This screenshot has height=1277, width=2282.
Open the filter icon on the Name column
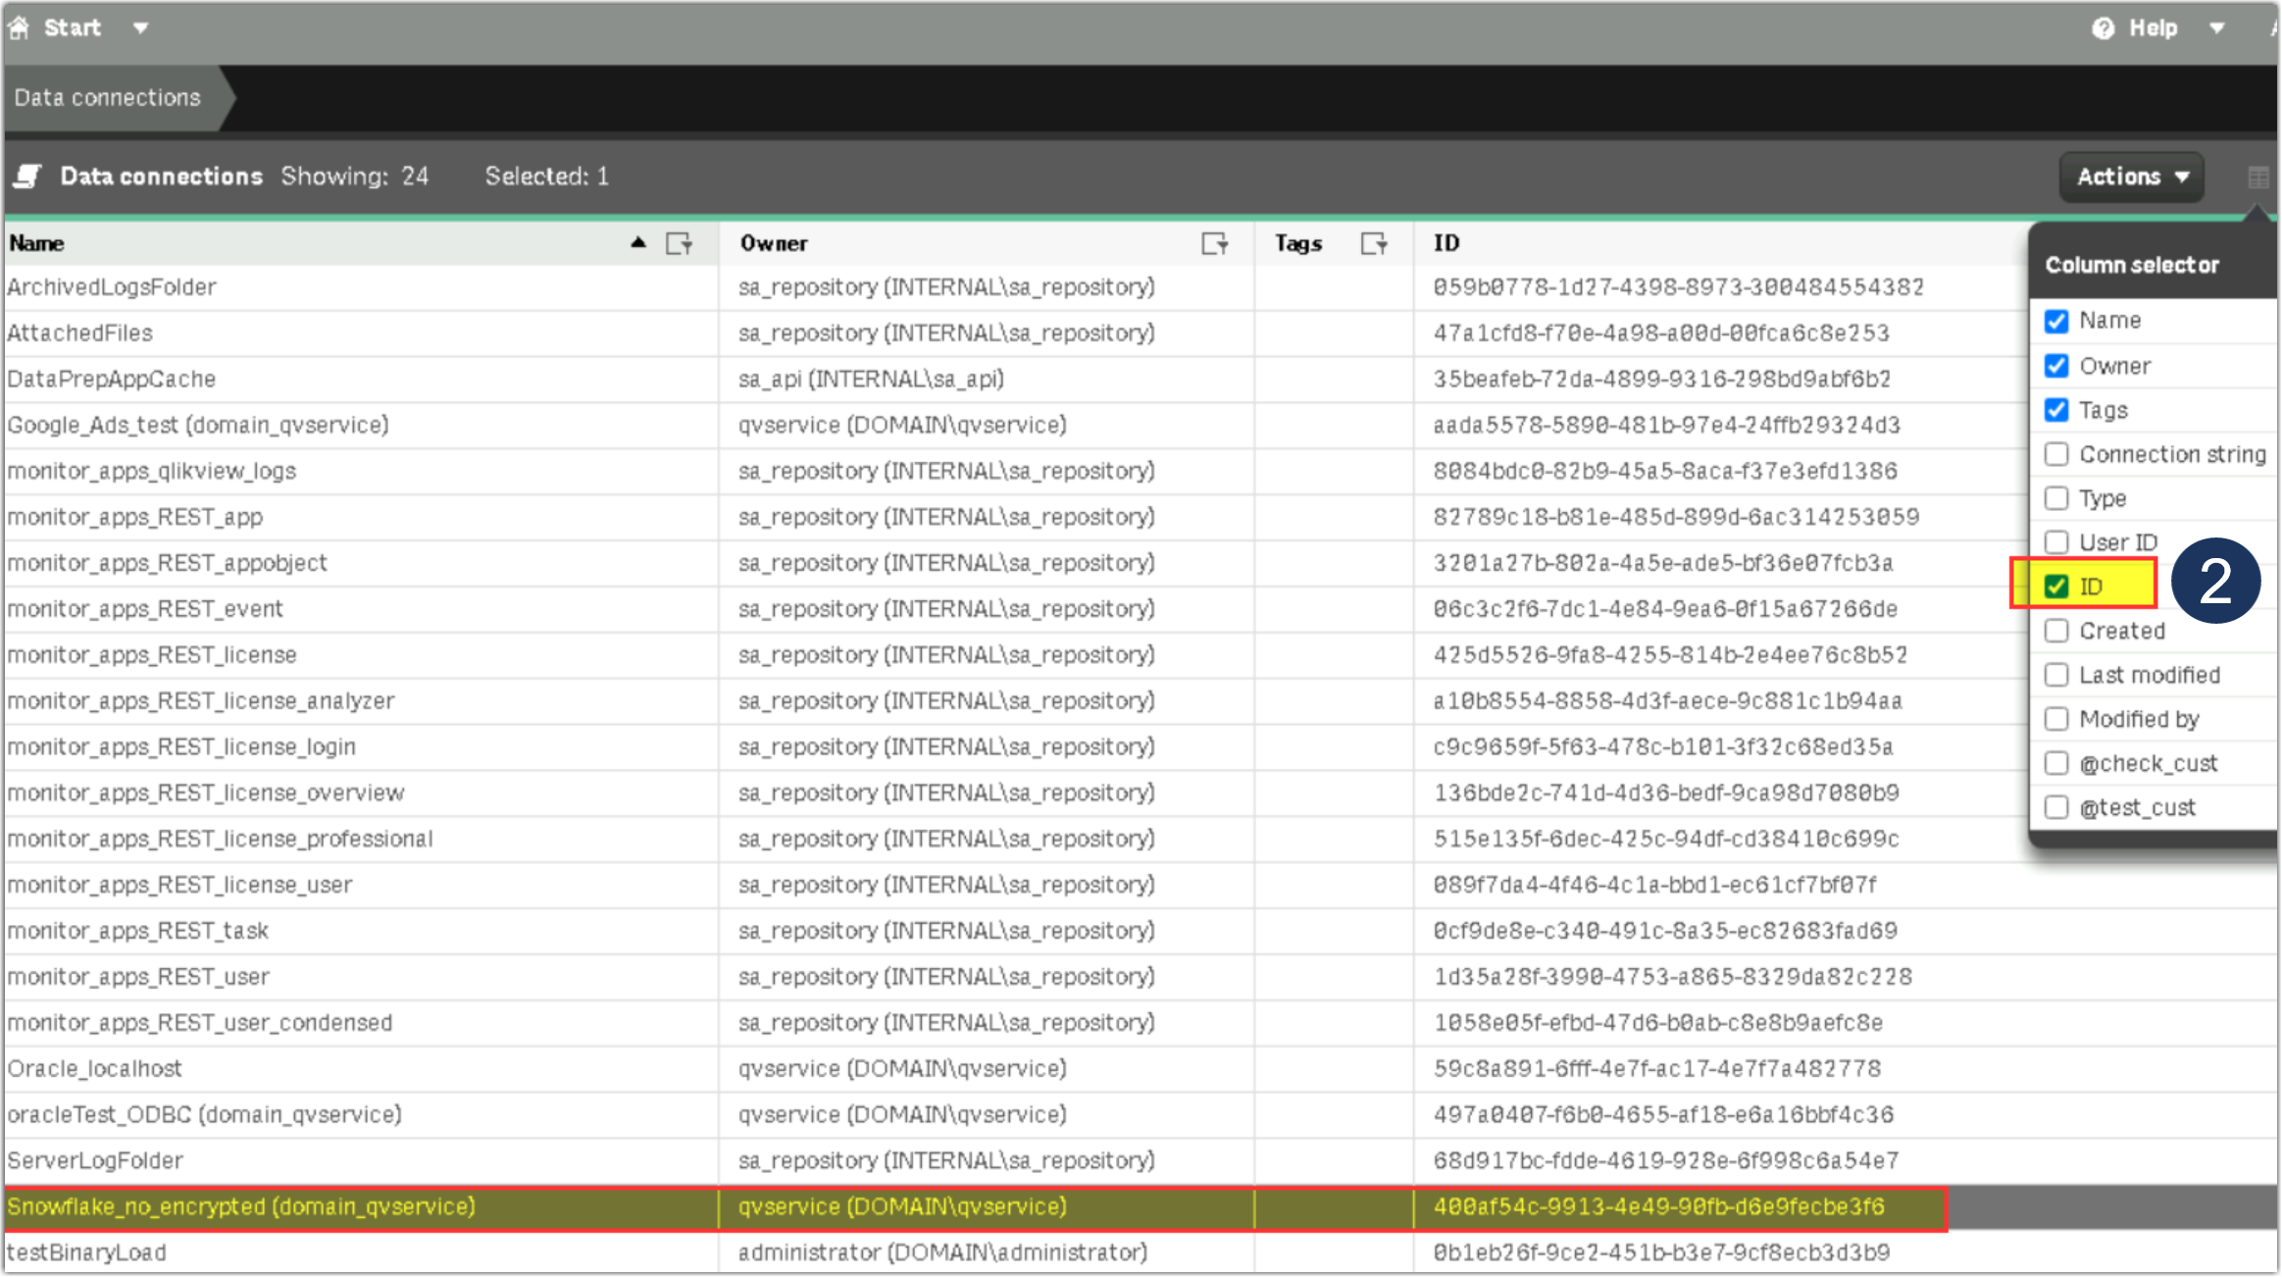[679, 243]
